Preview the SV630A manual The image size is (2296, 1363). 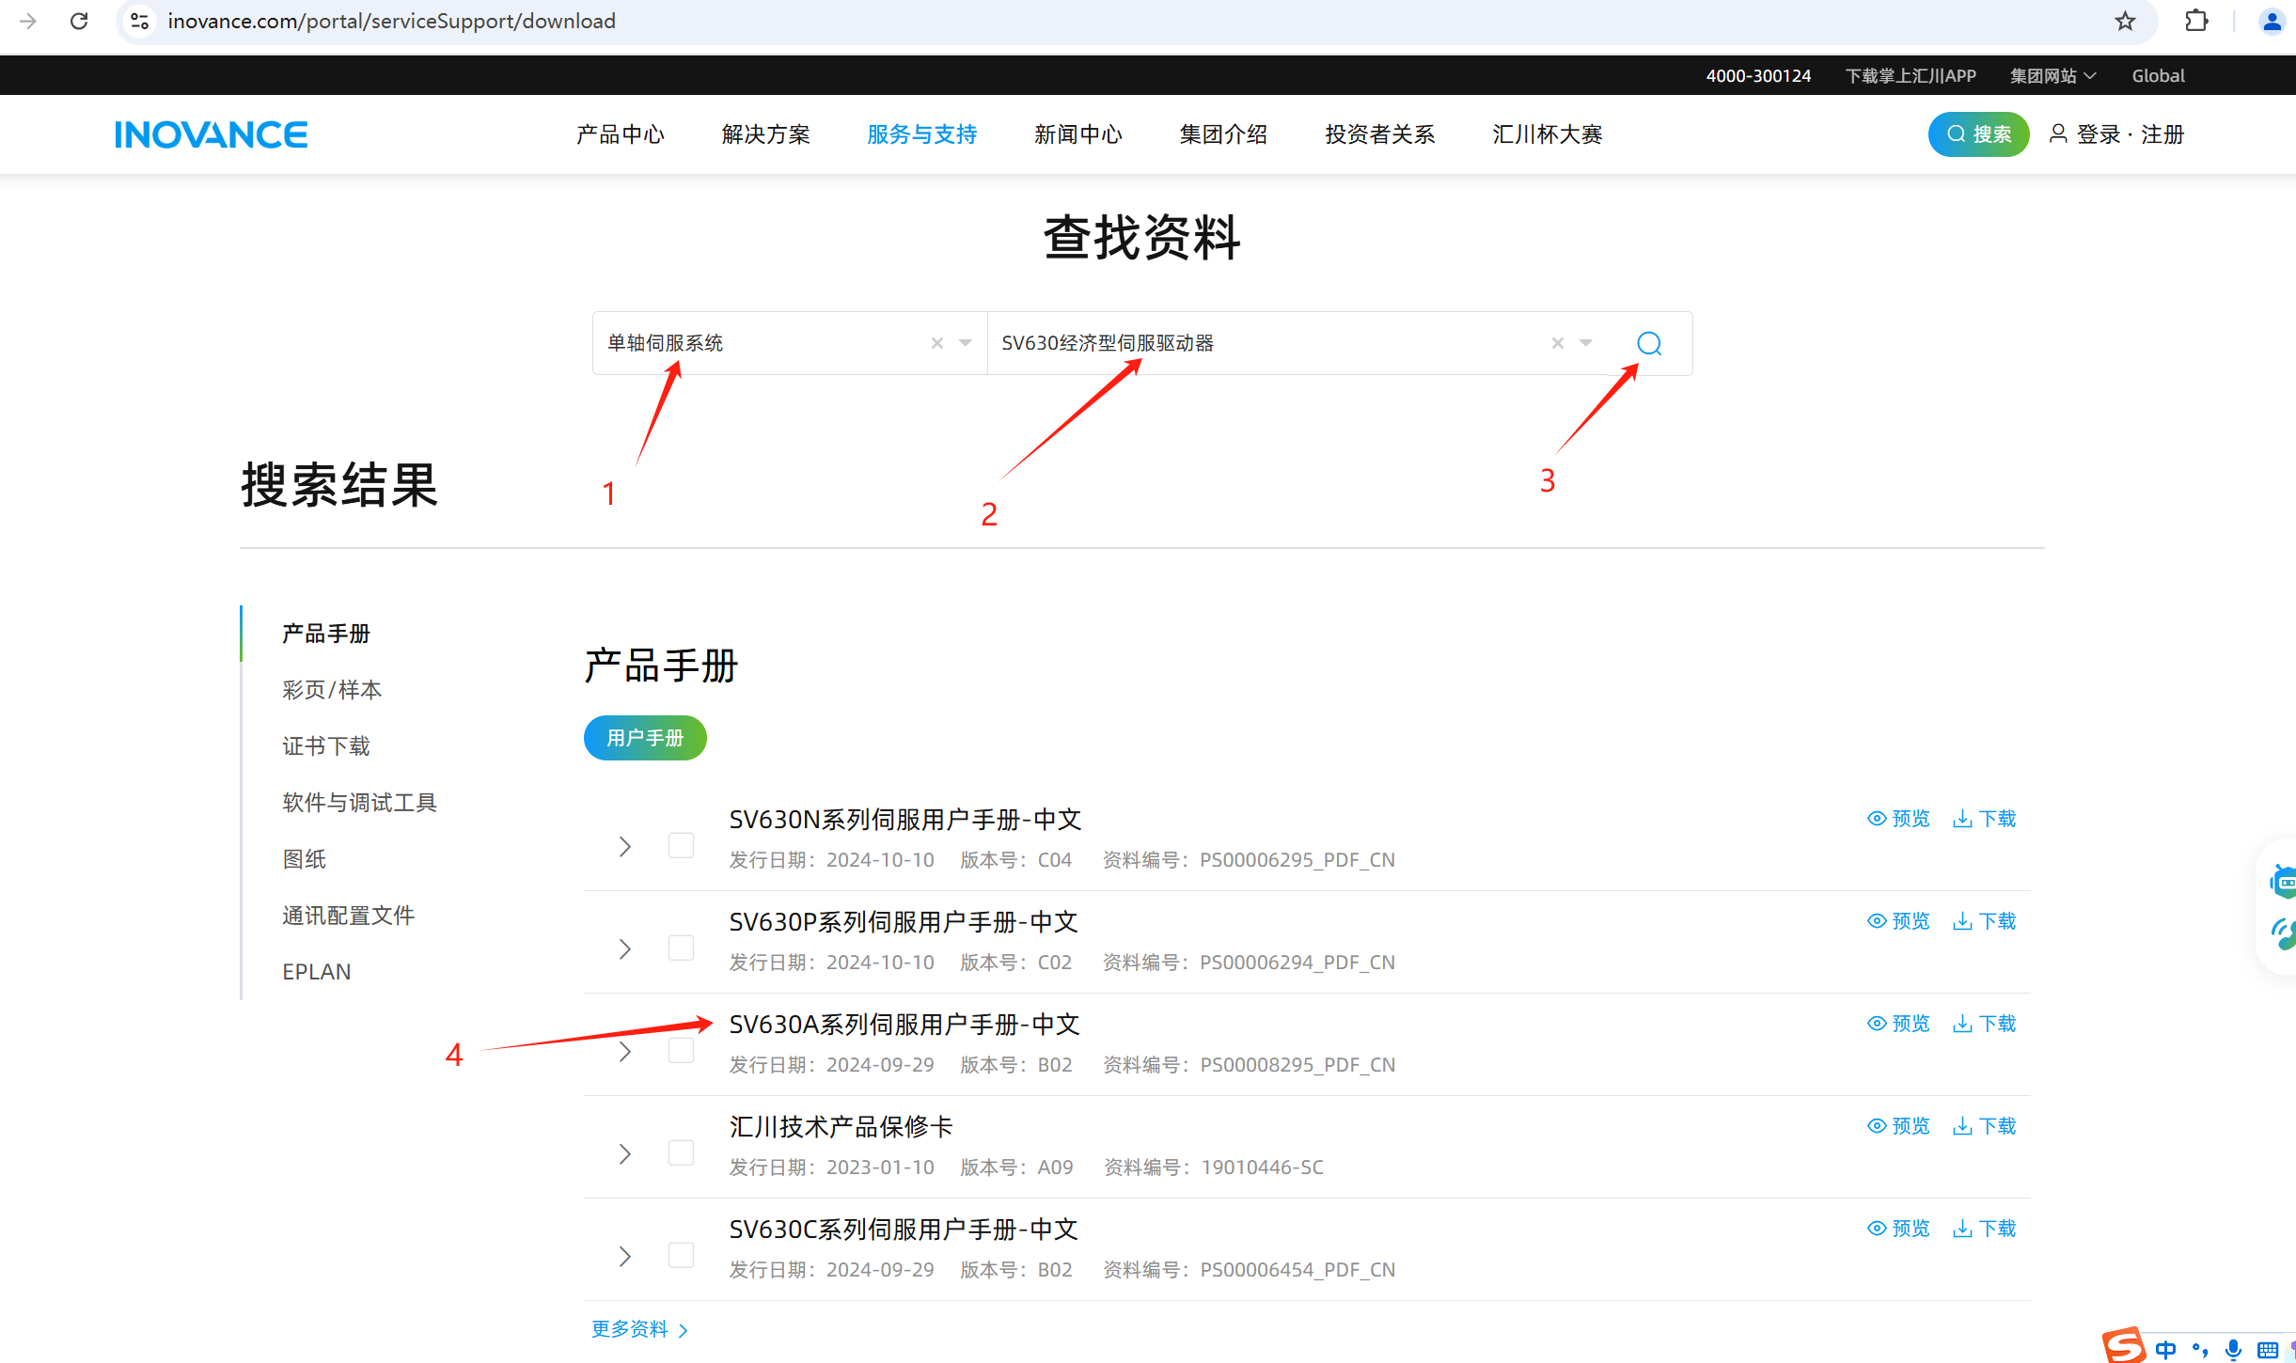point(1898,1024)
